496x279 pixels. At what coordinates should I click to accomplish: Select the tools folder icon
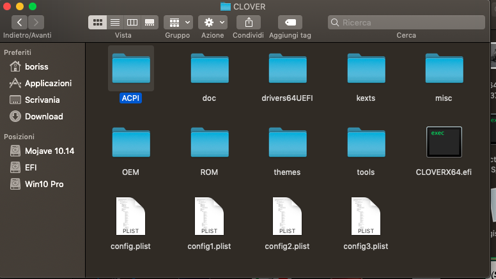tap(366, 142)
